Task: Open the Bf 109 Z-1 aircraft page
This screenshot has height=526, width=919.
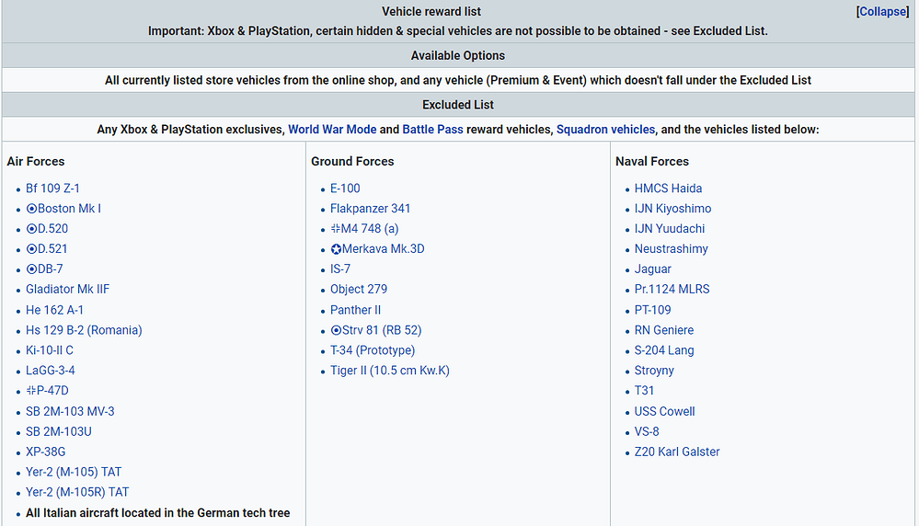Action: (x=54, y=189)
